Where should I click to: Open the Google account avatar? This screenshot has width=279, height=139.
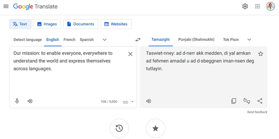point(270,6)
